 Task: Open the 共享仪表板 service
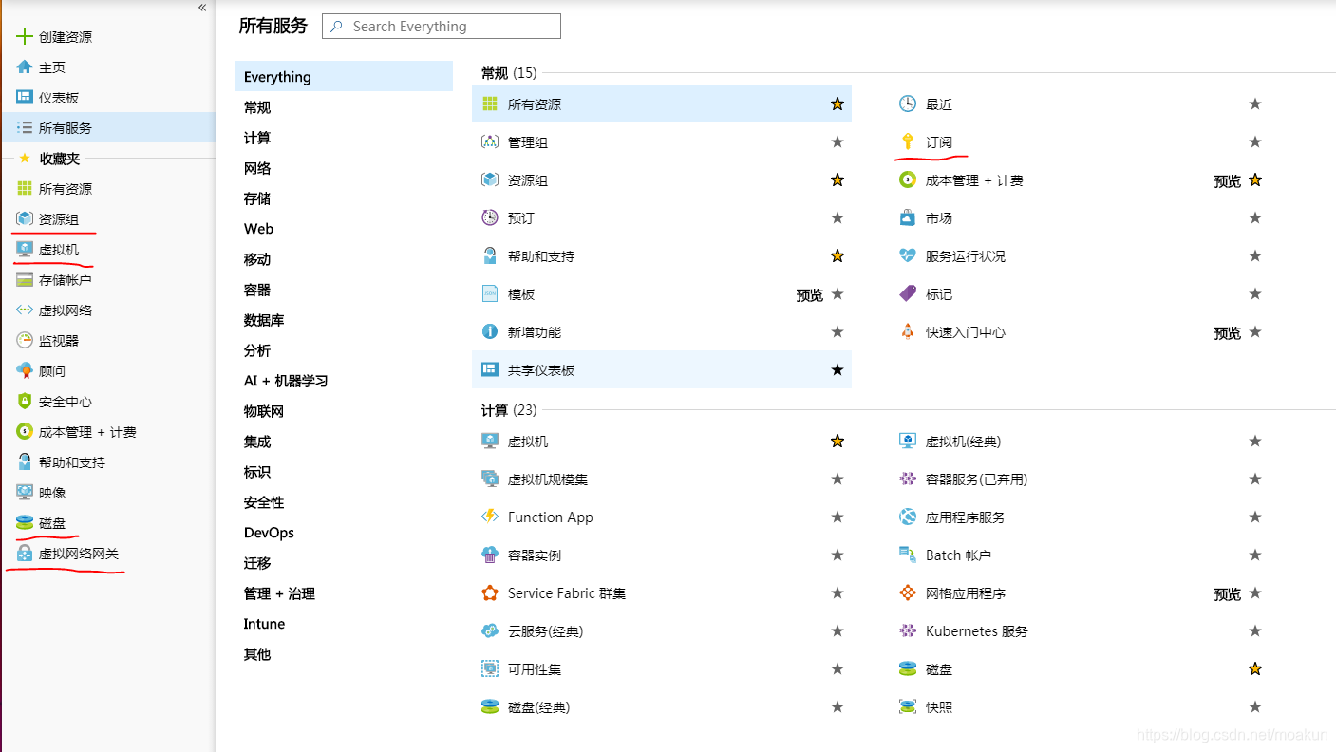662,369
